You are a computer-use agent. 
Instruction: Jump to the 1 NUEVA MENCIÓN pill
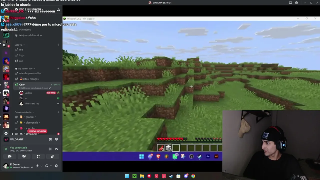37,131
